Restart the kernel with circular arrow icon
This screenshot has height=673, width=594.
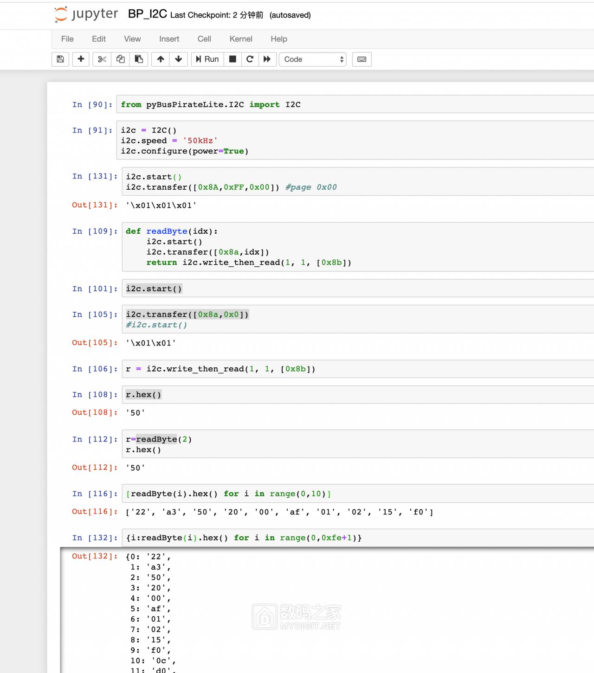point(250,59)
